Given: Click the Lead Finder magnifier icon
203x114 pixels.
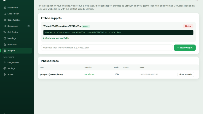Looking at the screenshot, I should (x=5, y=14).
